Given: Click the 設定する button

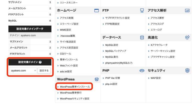Looking at the screenshot, I should coord(44,71).
